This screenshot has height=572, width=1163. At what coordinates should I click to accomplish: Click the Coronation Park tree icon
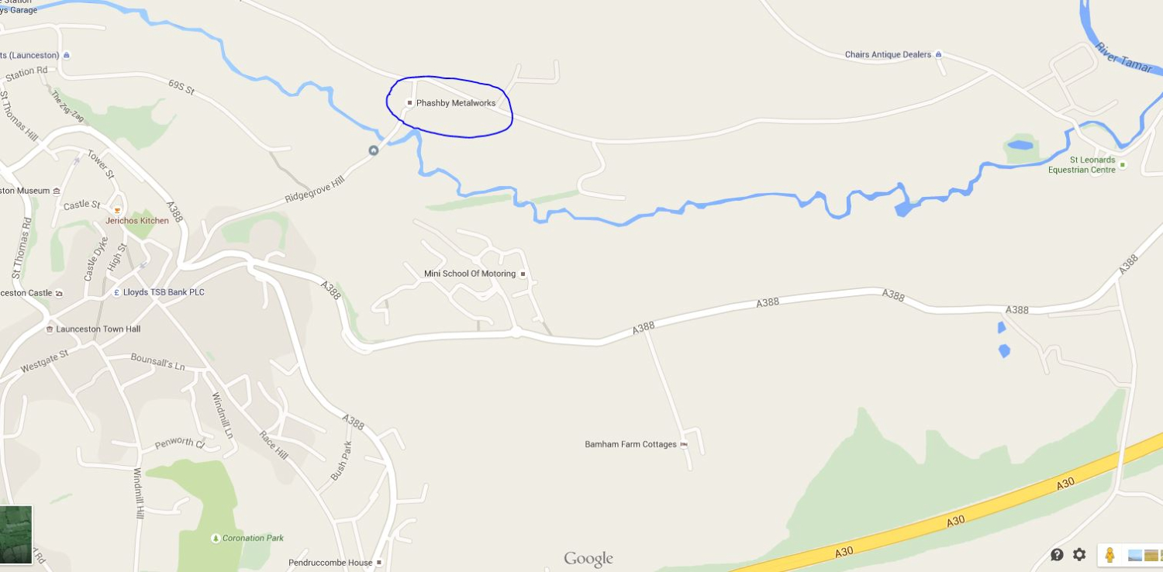click(x=216, y=538)
